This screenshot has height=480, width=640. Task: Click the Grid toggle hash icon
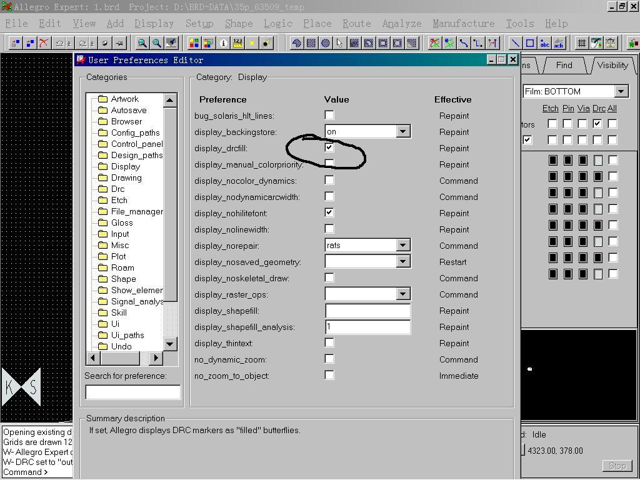coord(582,43)
